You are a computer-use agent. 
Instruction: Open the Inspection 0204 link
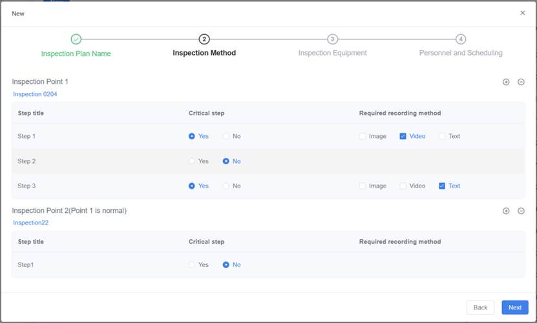point(36,94)
